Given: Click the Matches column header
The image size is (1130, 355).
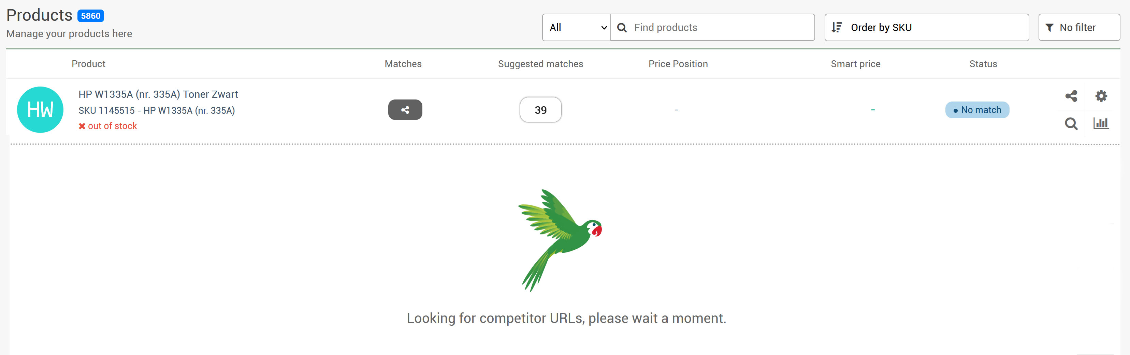Looking at the screenshot, I should pyautogui.click(x=403, y=64).
